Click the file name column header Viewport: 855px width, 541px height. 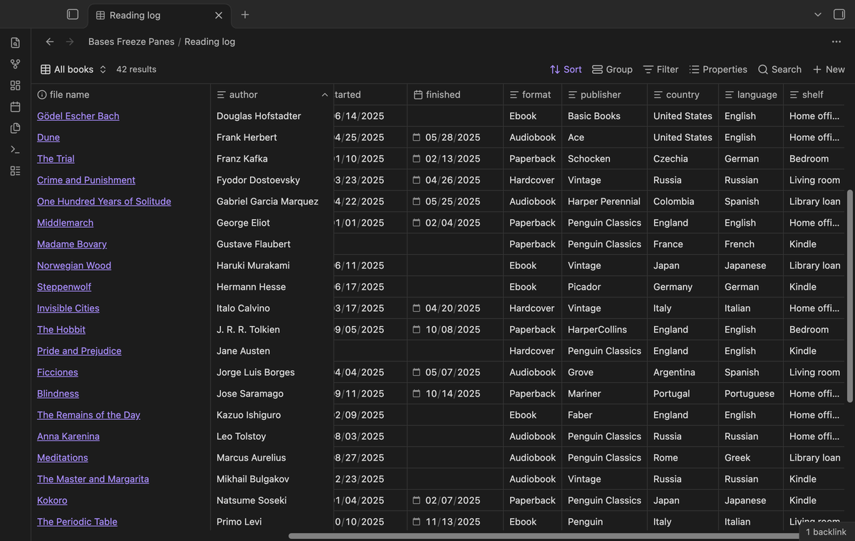point(121,95)
